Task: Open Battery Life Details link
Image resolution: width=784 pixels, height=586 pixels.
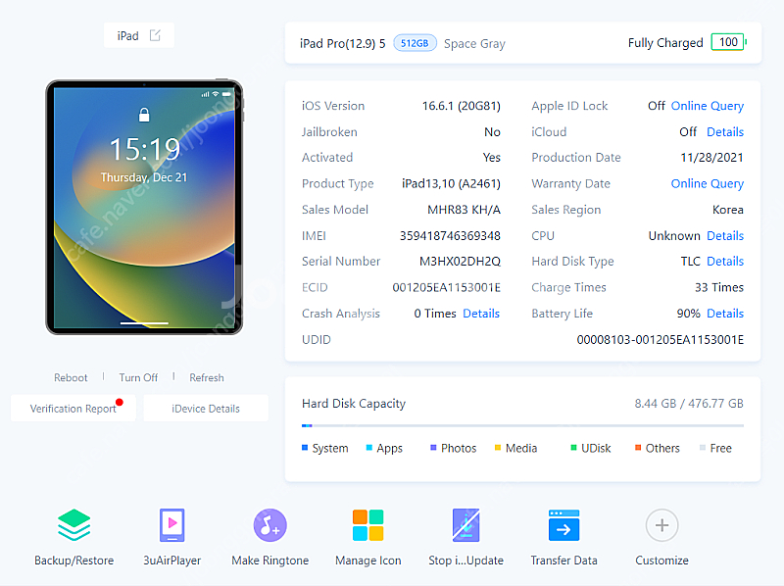Action: (725, 314)
